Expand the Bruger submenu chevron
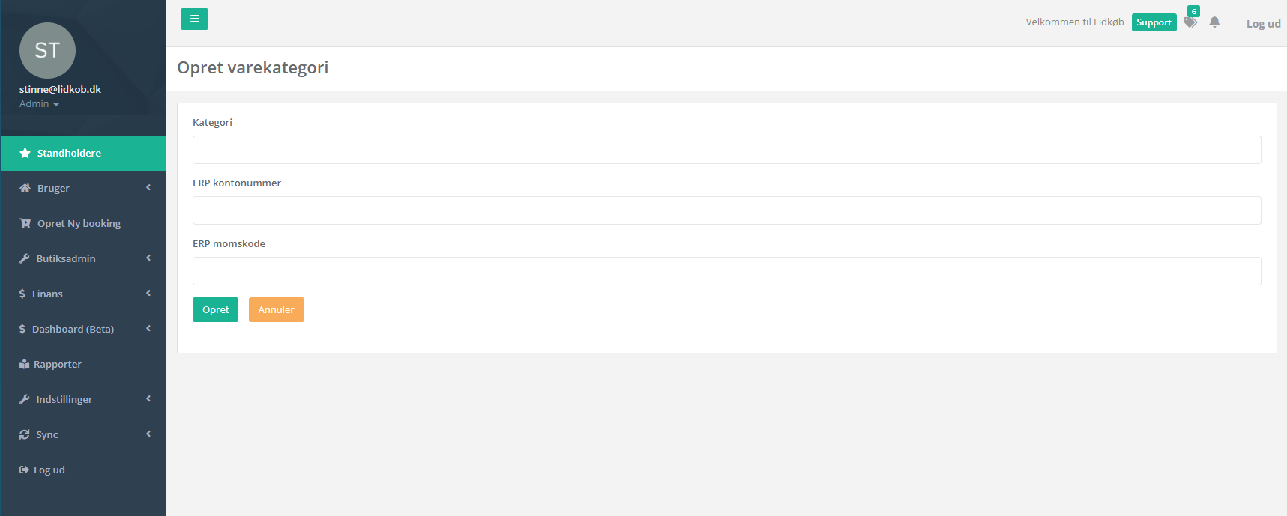1287x516 pixels. (148, 188)
